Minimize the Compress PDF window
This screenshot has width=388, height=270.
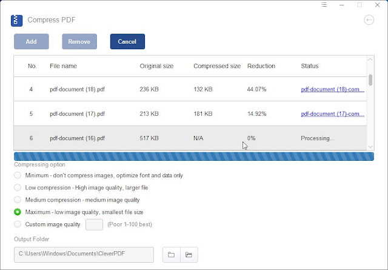pyautogui.click(x=342, y=5)
